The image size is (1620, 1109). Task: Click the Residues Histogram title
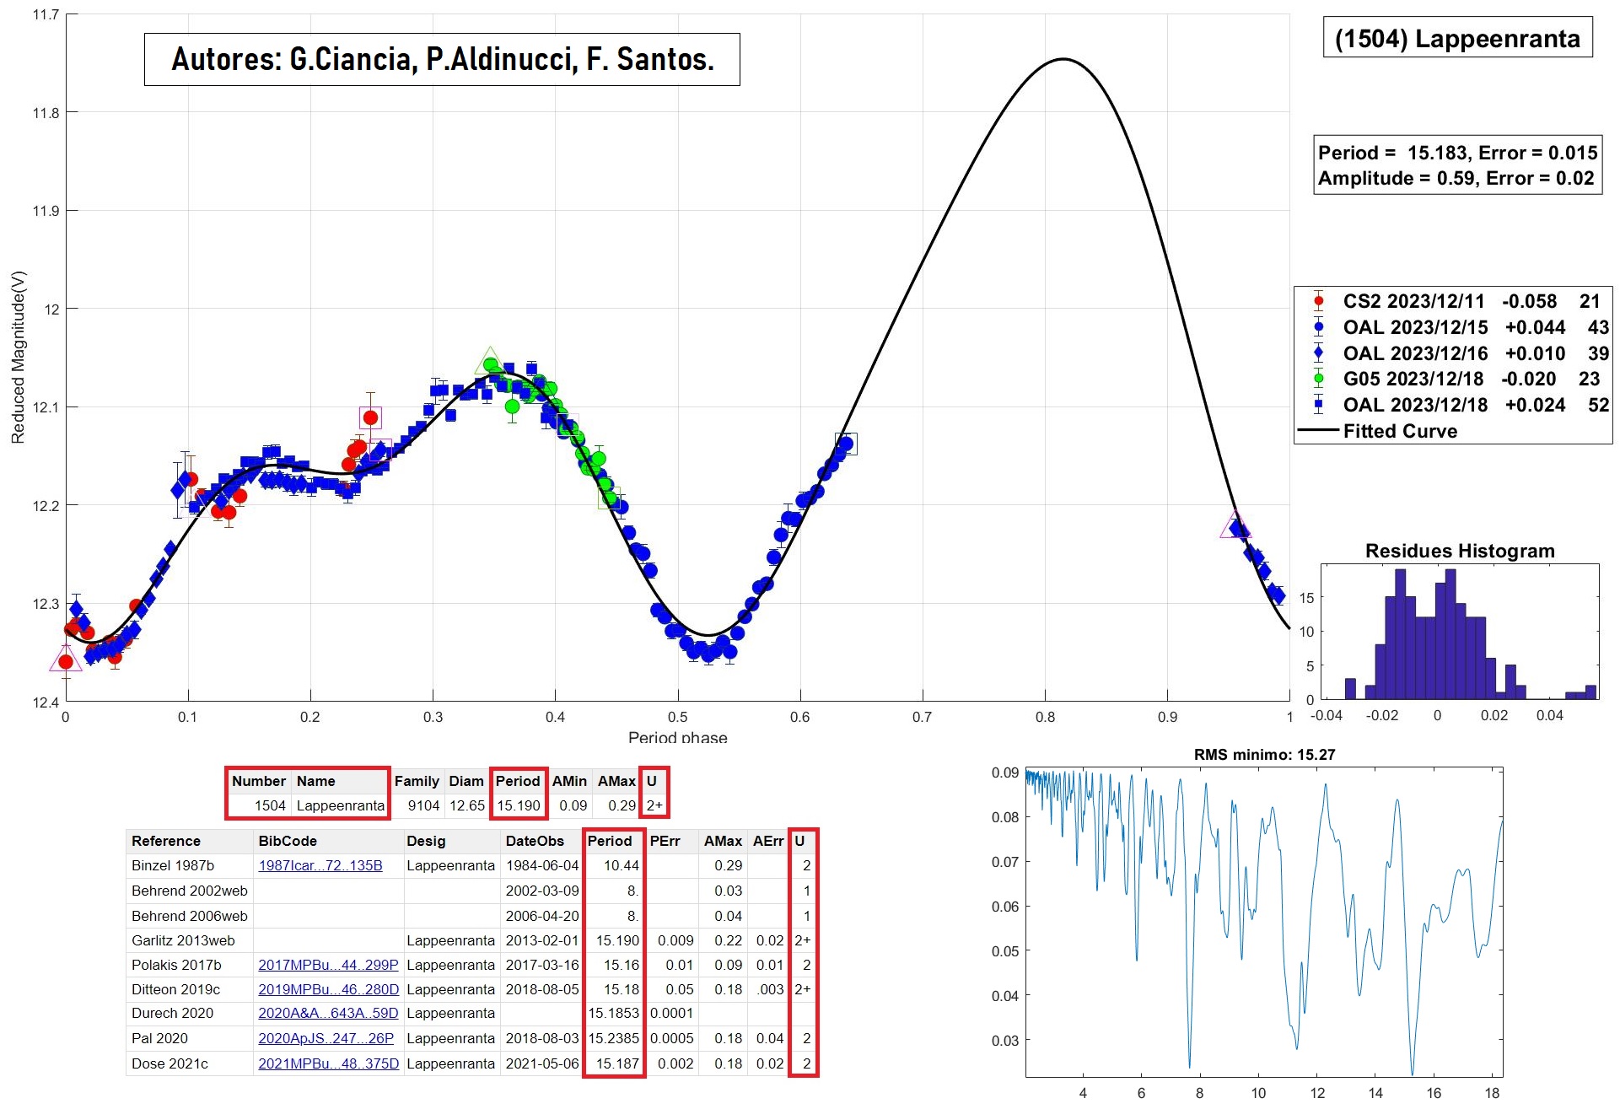pyautogui.click(x=1460, y=551)
